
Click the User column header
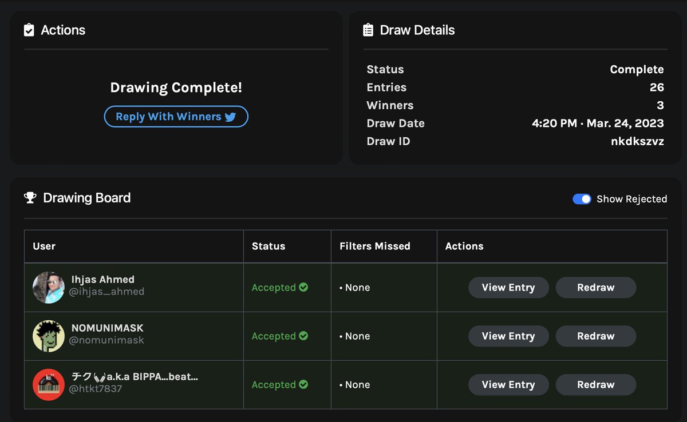click(x=44, y=246)
